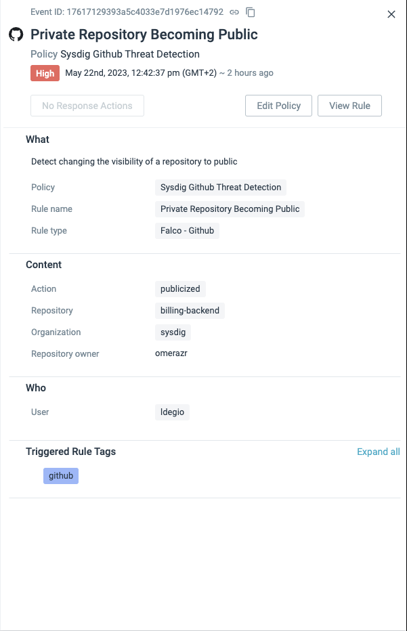Click the Falco - Github rule type chip
The height and width of the screenshot is (631, 407).
[x=188, y=230]
